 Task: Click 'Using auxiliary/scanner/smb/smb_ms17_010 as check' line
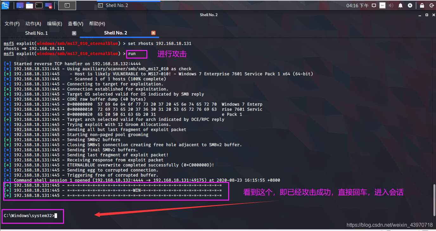pos(129,69)
